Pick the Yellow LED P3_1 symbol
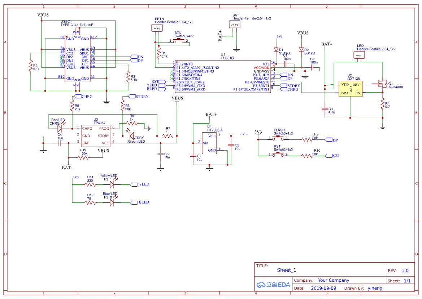 coord(112,184)
